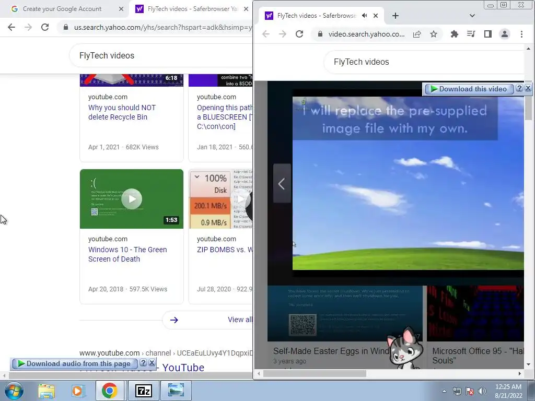Expand the tab search dropdown chevron
The image size is (535, 401).
472,16
